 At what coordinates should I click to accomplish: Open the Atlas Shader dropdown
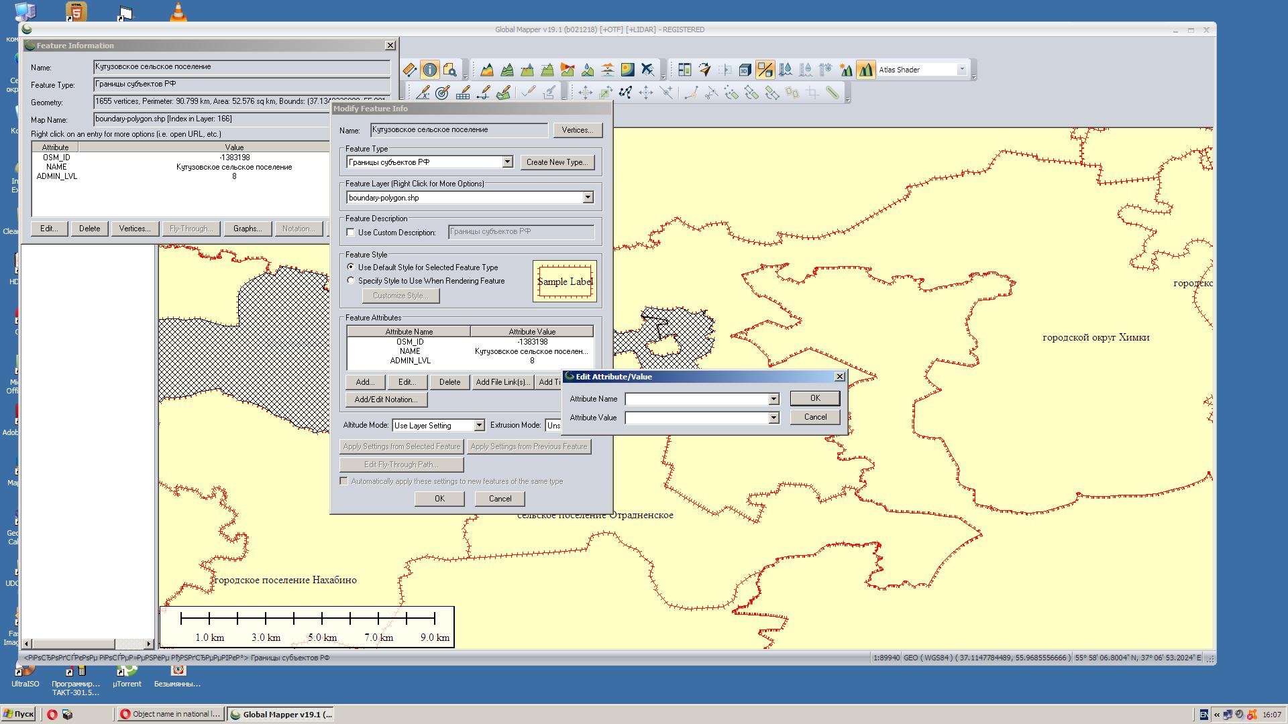961,70
